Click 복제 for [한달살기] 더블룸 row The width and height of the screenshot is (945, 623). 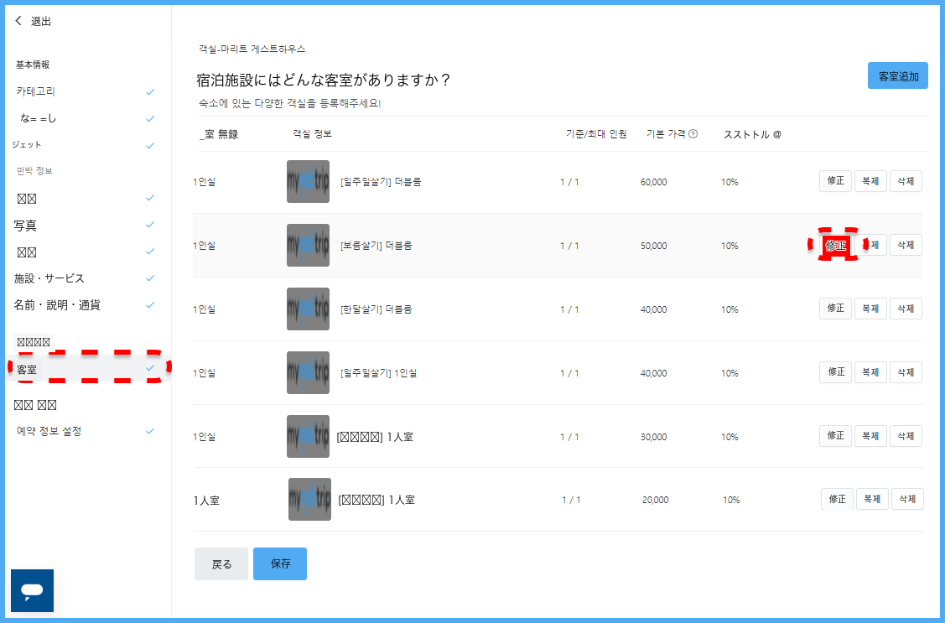click(870, 309)
